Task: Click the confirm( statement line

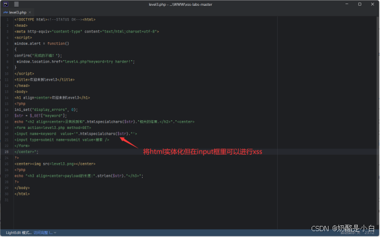Action: (38, 55)
